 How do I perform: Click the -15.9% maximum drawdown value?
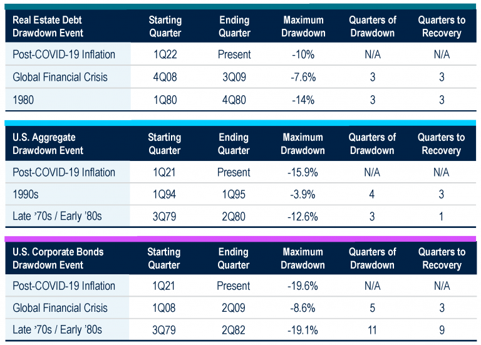[303, 172]
